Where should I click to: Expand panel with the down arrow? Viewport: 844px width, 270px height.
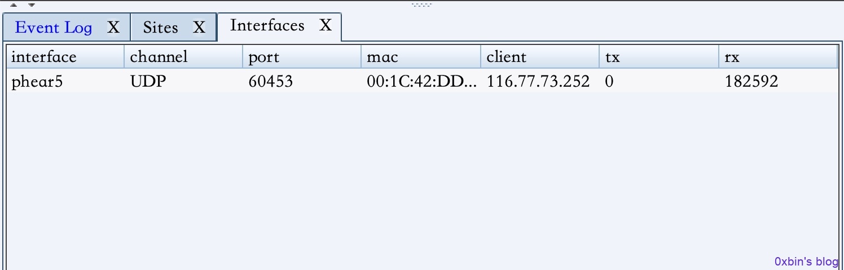point(32,4)
